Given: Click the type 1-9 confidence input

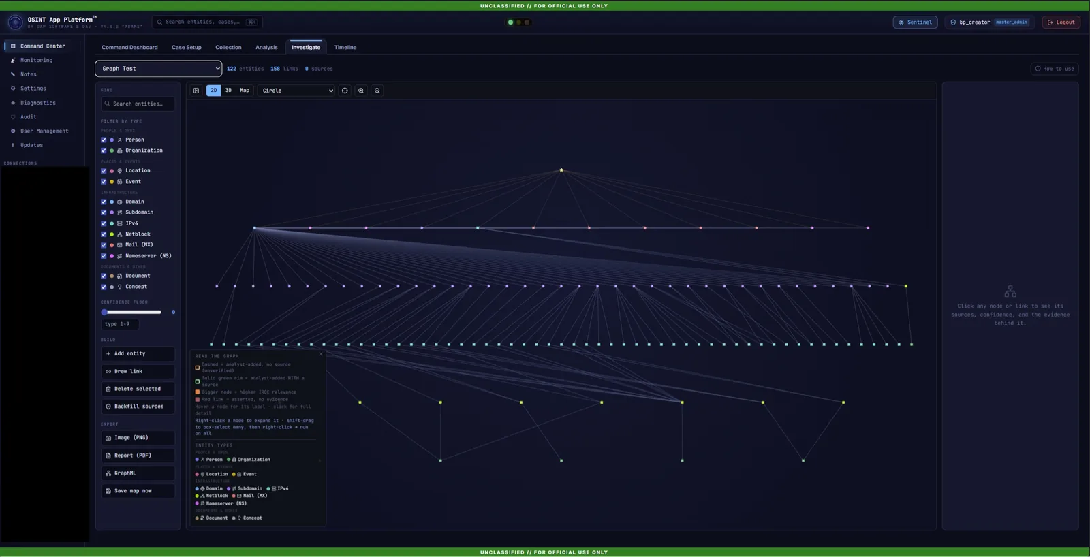Looking at the screenshot, I should click(120, 324).
